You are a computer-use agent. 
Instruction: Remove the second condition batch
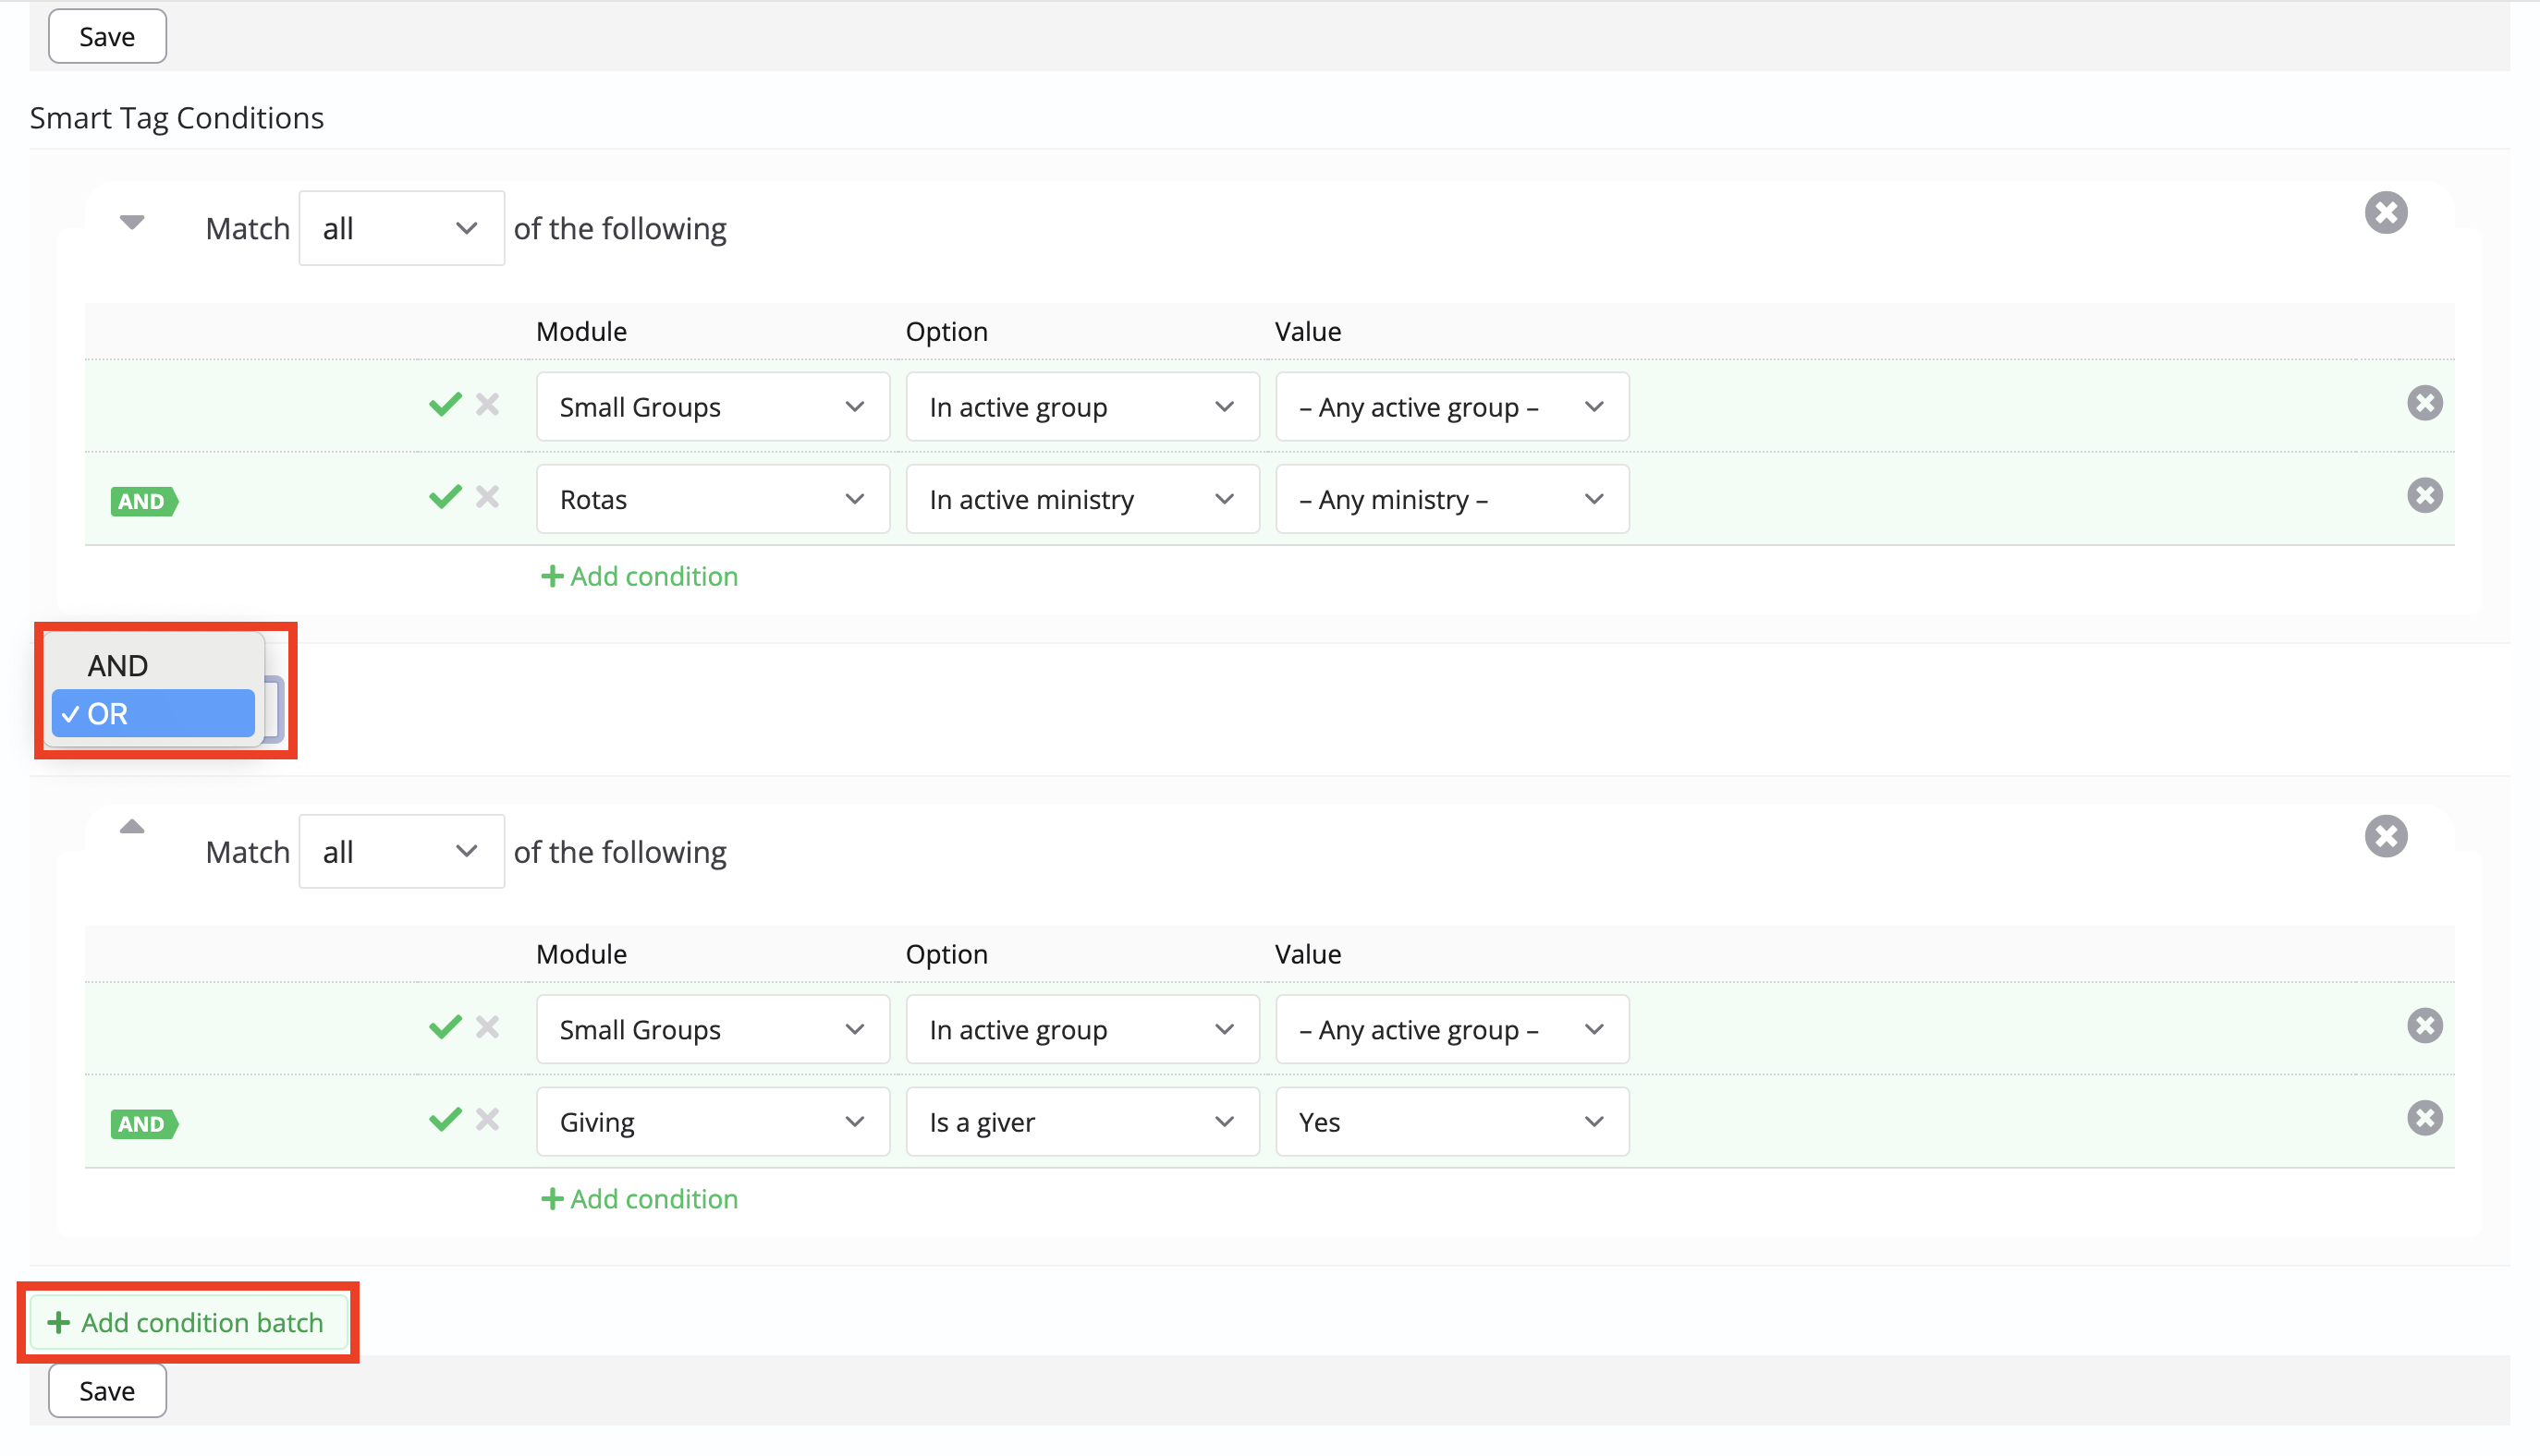pyautogui.click(x=2385, y=835)
